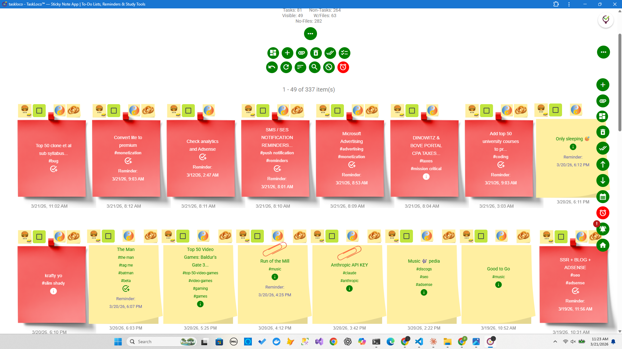Click the attachment paperclip icon in center toolbar
The image size is (622, 349).
click(301, 53)
